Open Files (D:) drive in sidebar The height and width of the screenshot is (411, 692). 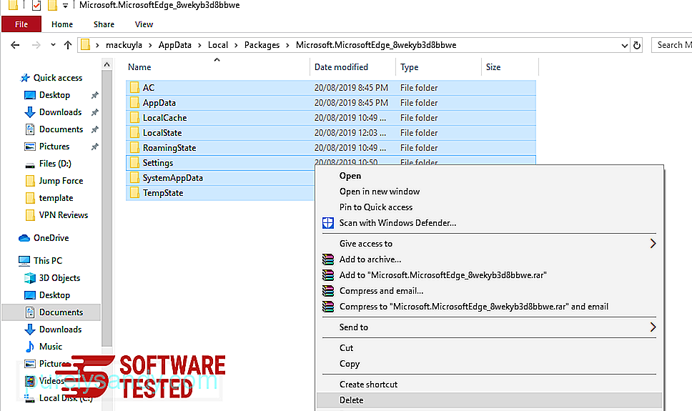pos(55,164)
